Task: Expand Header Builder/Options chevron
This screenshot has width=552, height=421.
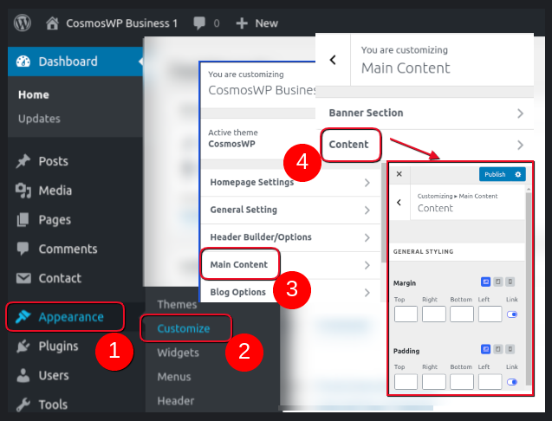Action: tap(367, 237)
